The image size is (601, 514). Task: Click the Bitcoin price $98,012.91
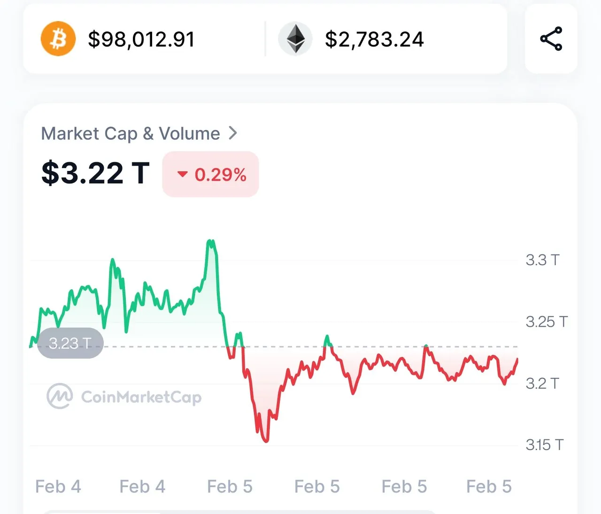tap(141, 39)
